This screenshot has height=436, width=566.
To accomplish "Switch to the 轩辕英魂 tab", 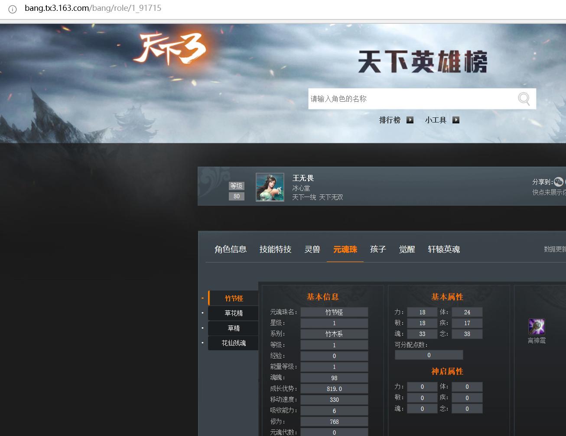I will (444, 249).
